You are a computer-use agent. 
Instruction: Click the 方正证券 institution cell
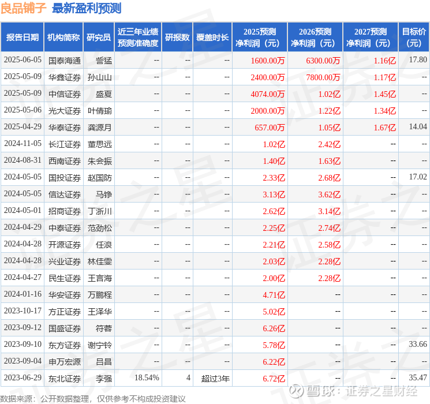tap(65, 312)
